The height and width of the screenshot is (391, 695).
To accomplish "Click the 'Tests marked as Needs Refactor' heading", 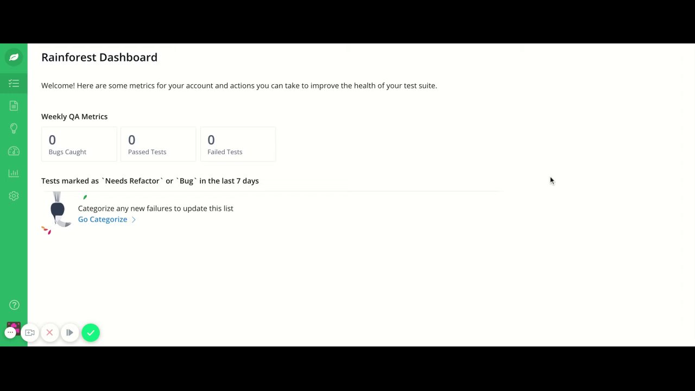I will pos(150,181).
